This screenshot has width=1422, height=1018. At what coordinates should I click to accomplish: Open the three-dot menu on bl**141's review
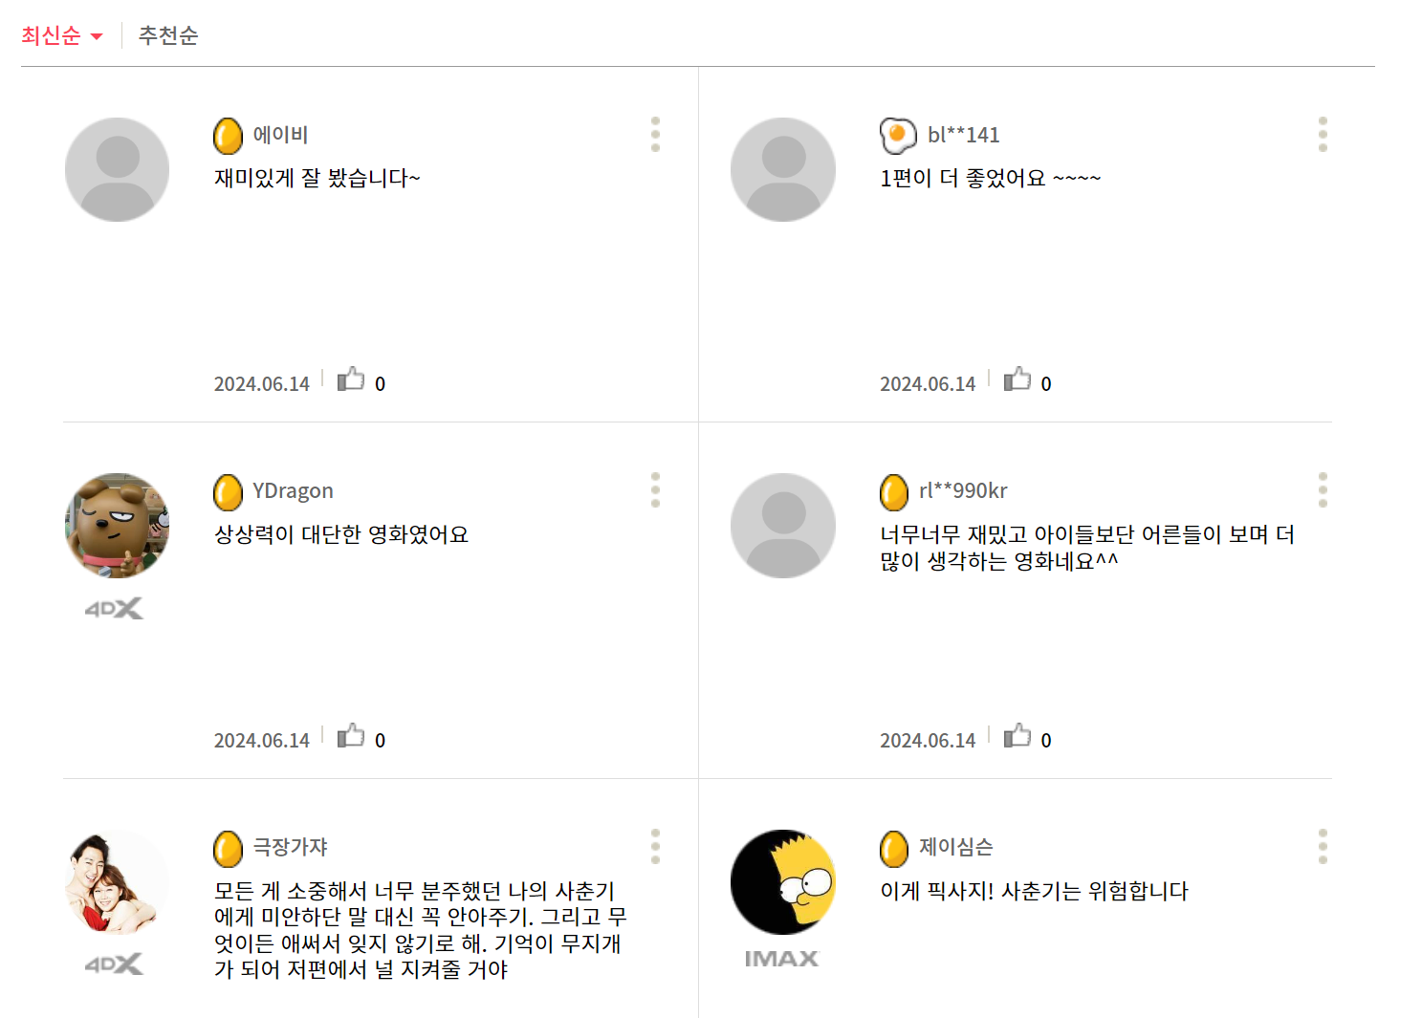coord(1323,135)
